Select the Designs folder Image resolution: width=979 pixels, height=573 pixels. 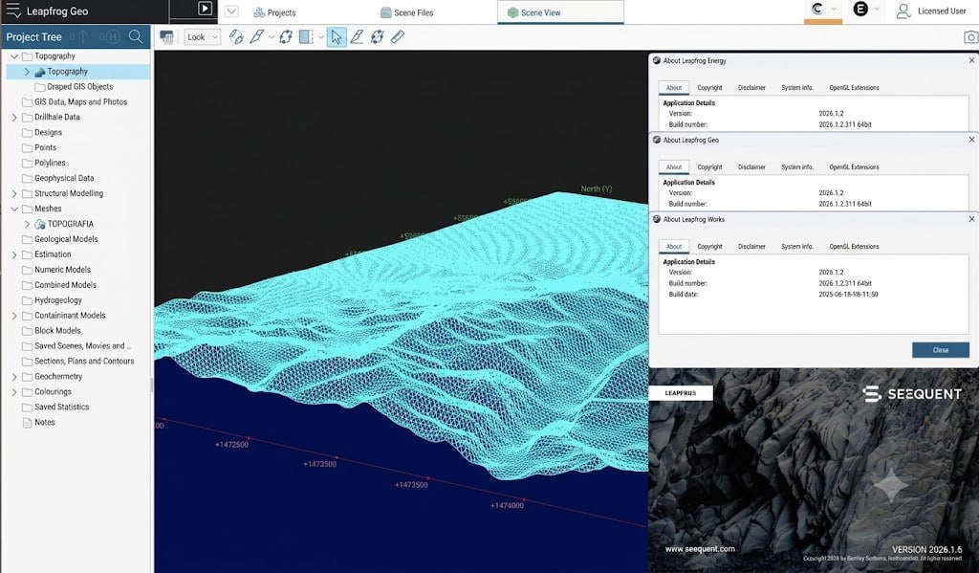tap(42, 132)
